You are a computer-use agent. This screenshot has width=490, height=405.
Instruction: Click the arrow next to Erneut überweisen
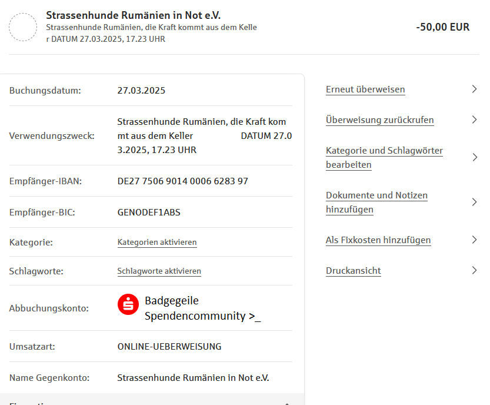[x=474, y=89]
